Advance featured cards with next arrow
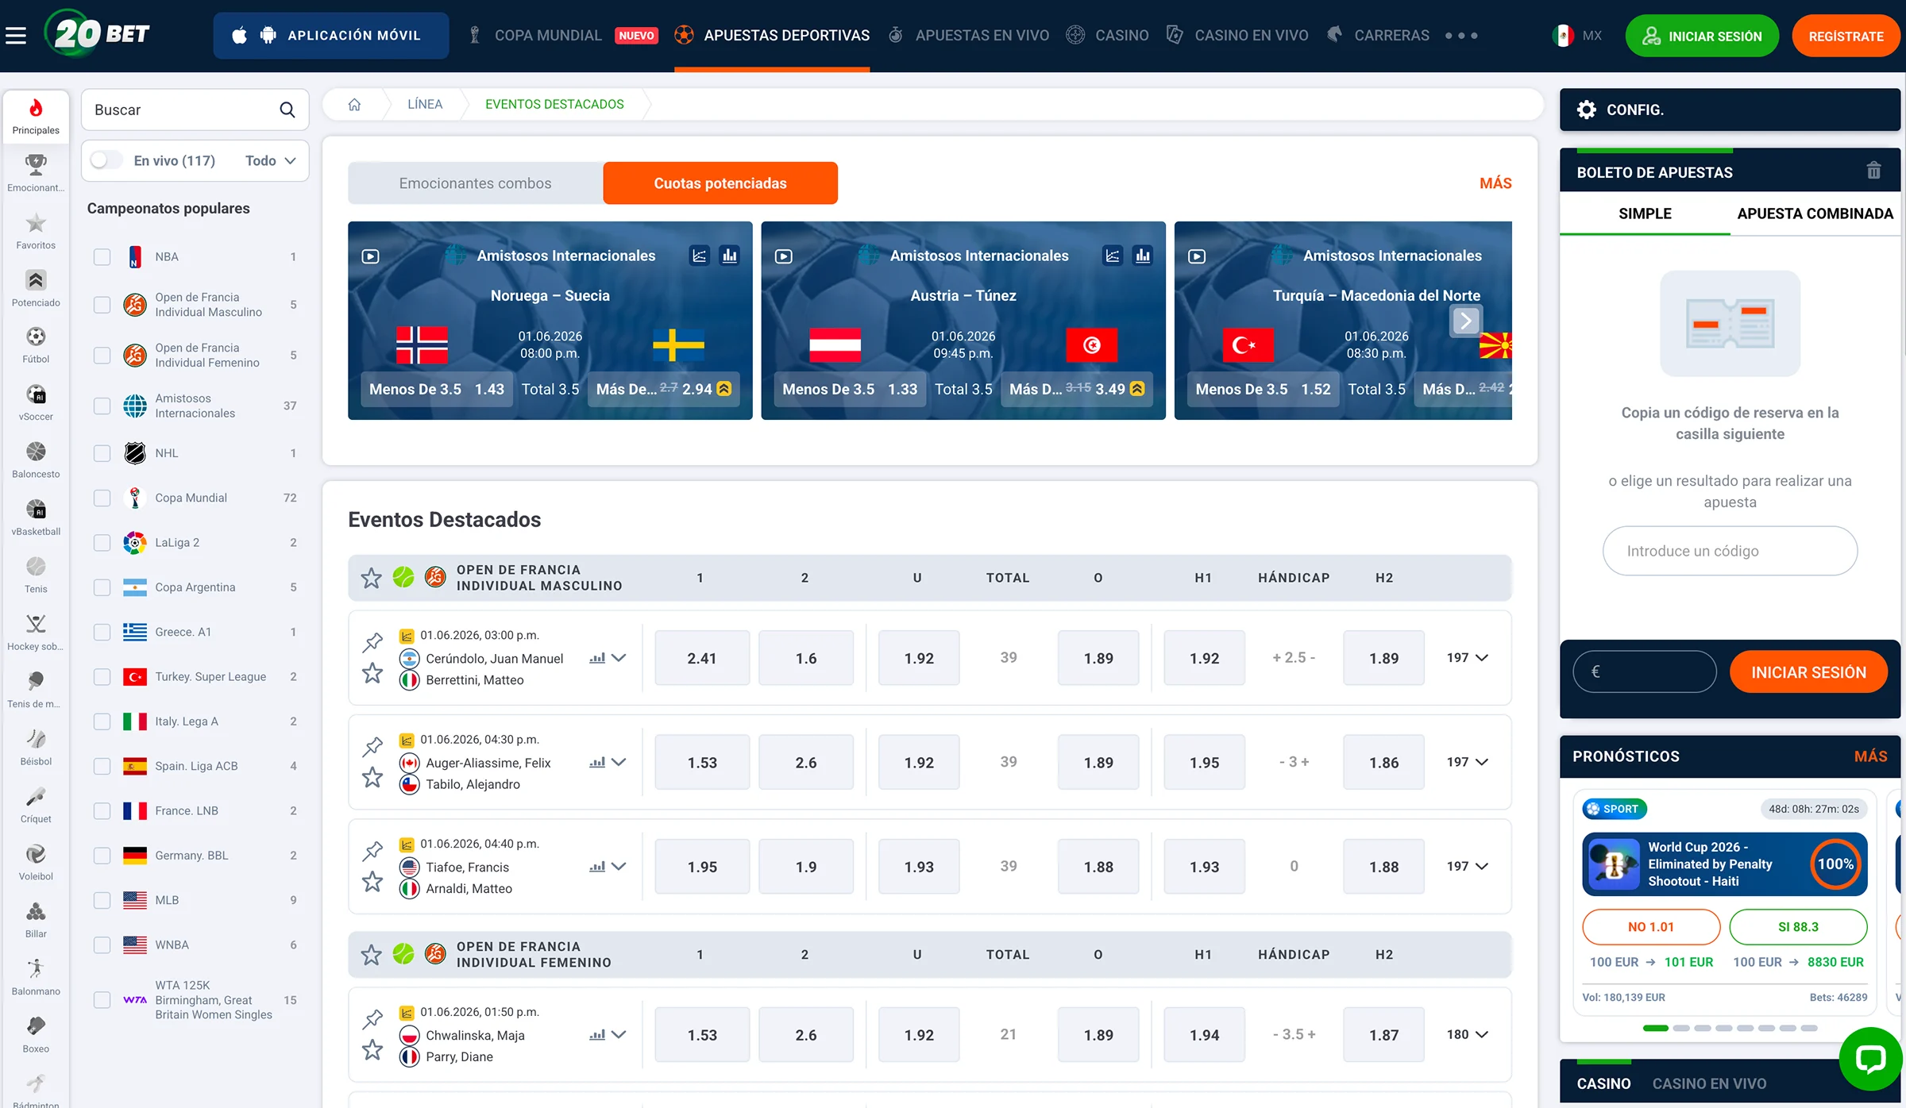This screenshot has width=1906, height=1108. click(1465, 321)
